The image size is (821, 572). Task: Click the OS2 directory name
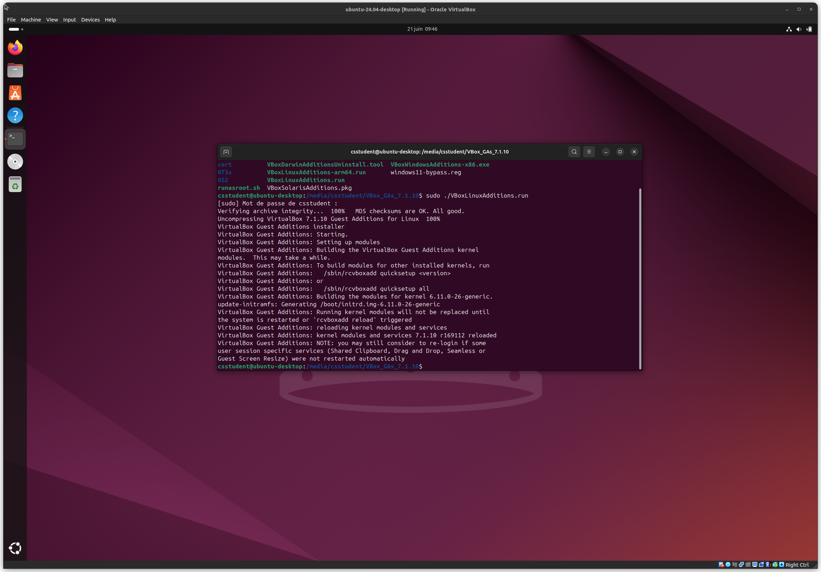[x=223, y=180]
